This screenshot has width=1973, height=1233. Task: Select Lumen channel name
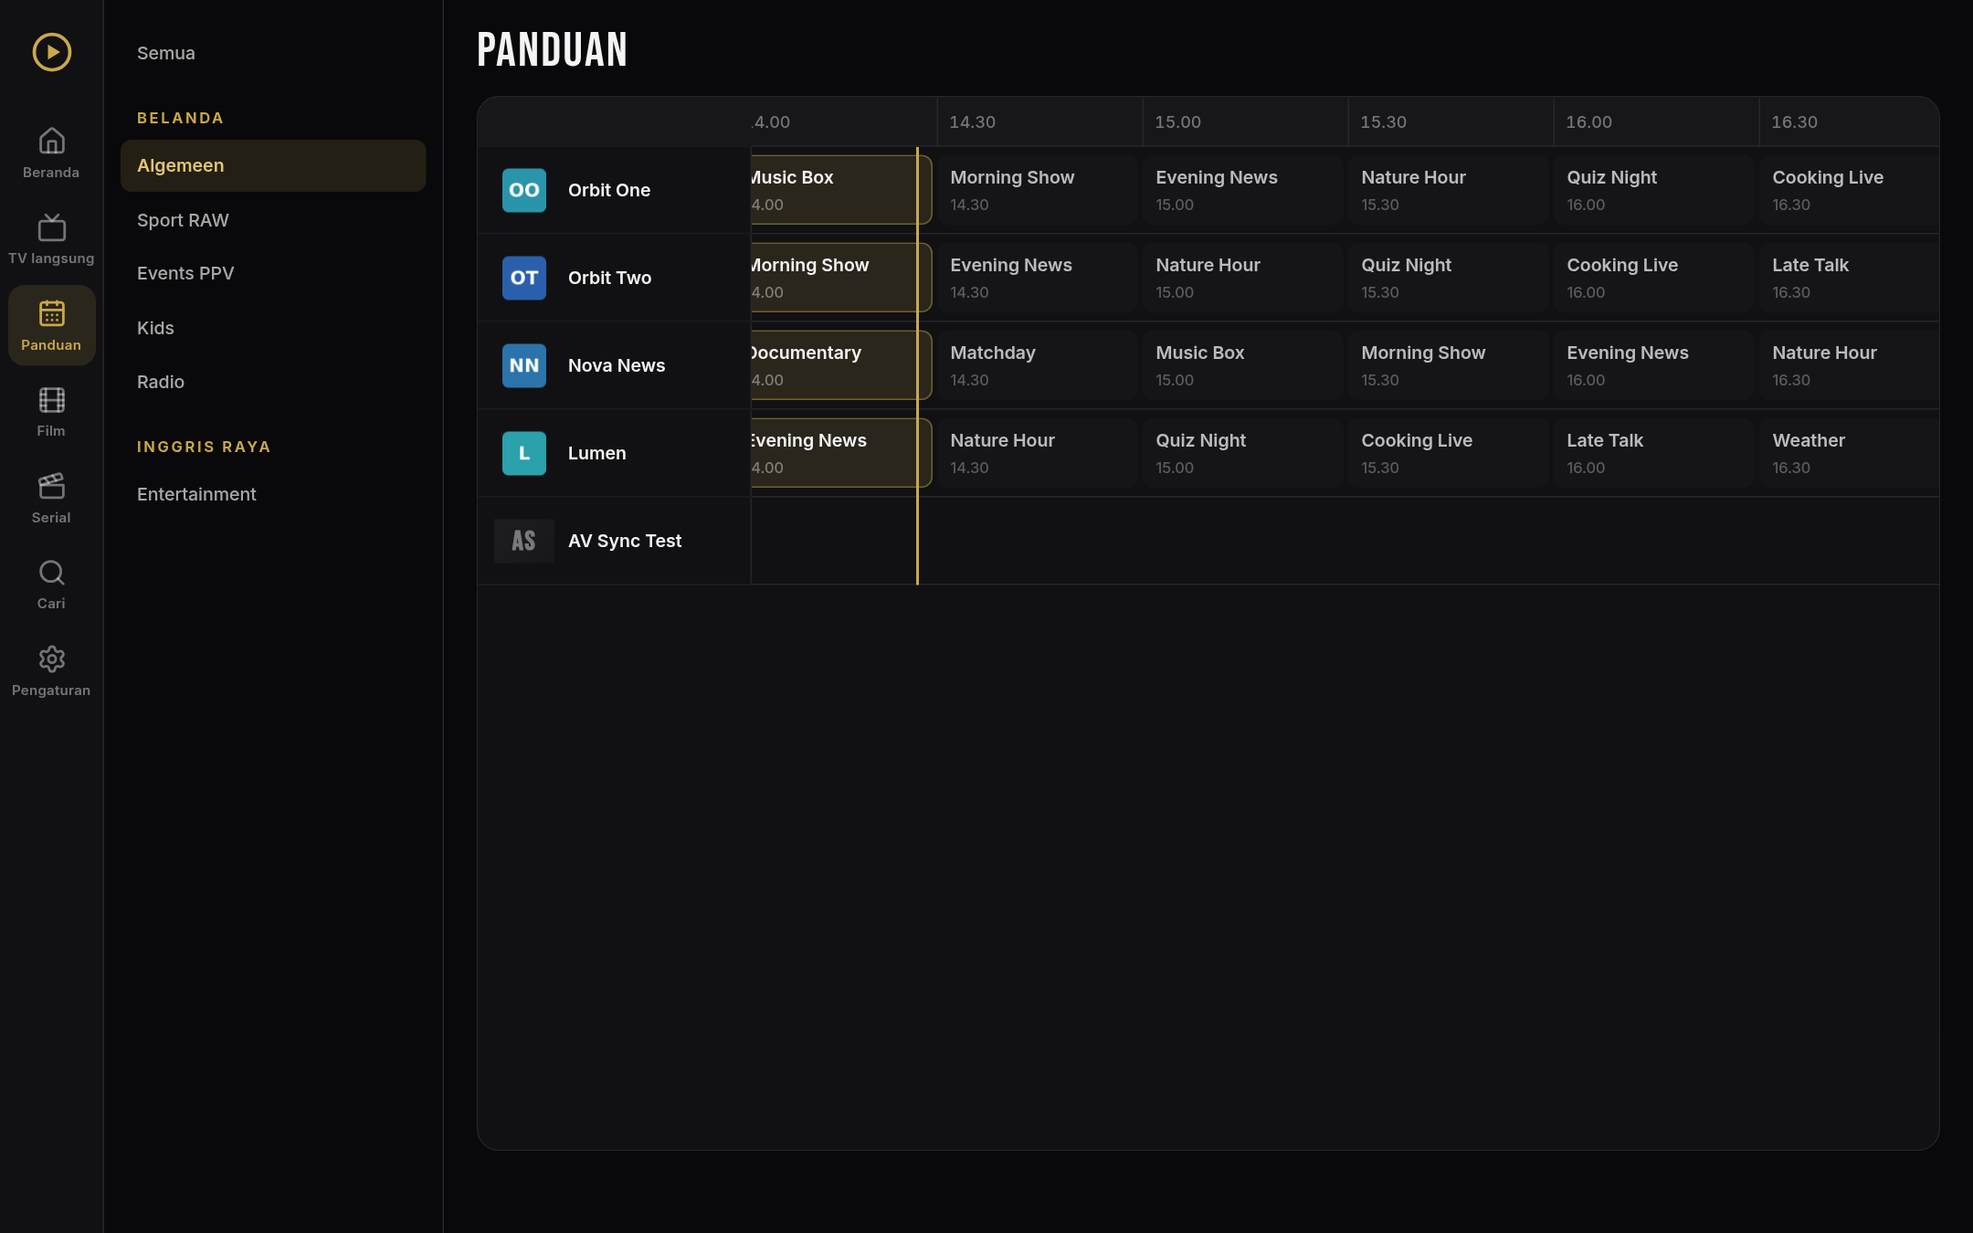596,453
